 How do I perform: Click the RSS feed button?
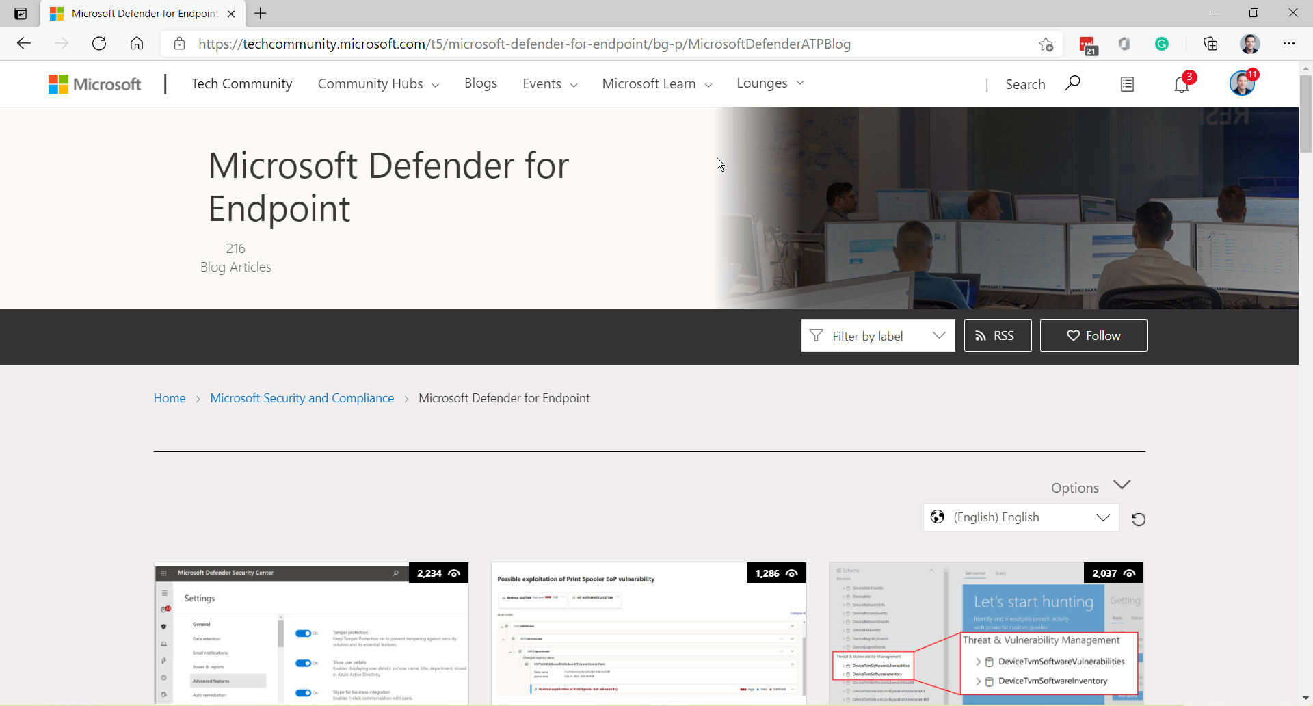coord(998,335)
